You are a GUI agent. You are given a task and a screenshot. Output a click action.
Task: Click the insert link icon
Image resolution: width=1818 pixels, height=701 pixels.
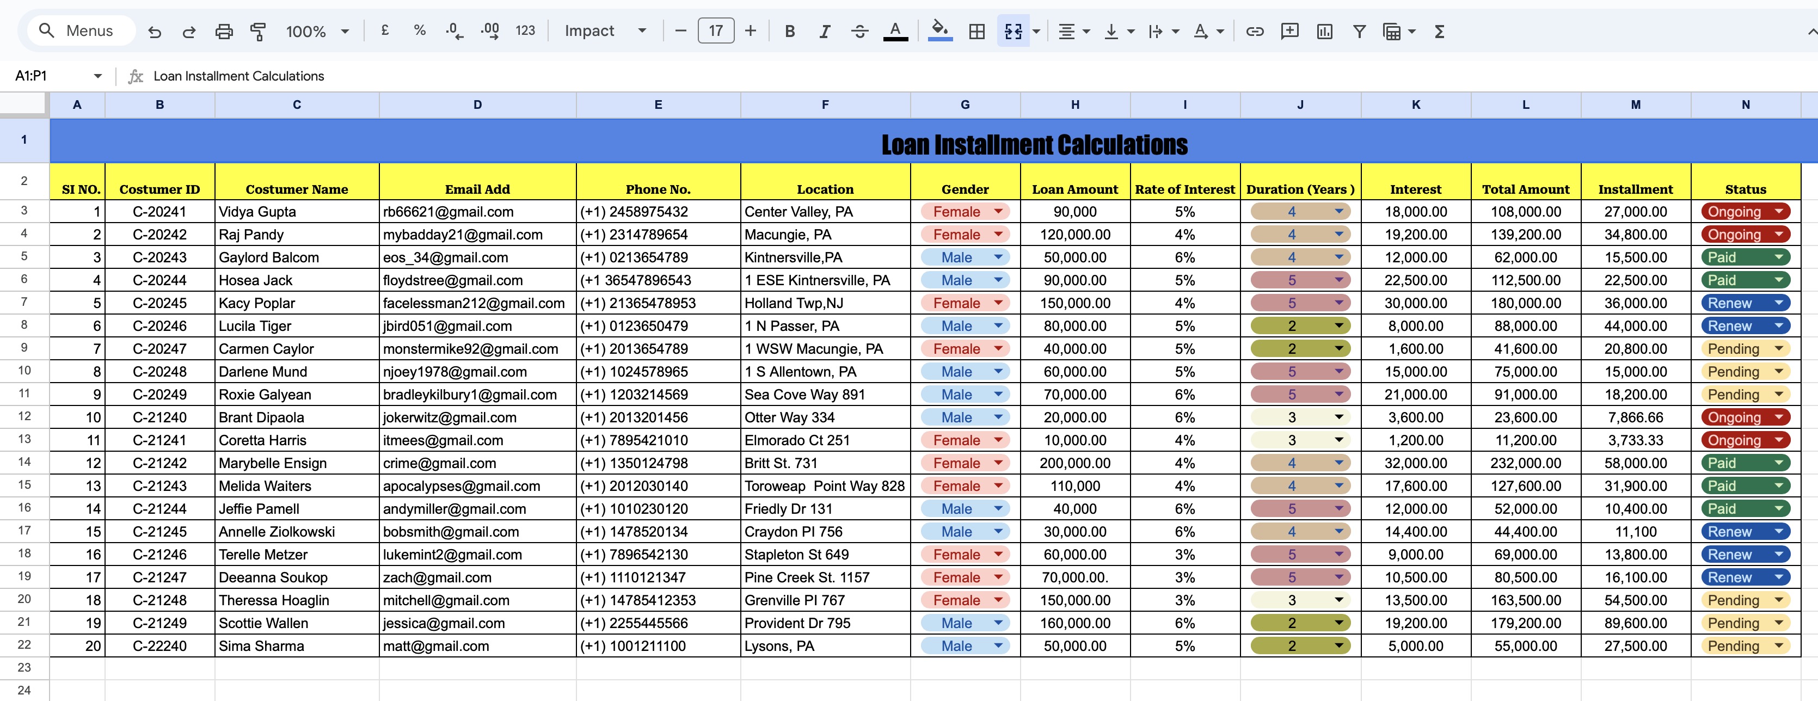(x=1254, y=31)
